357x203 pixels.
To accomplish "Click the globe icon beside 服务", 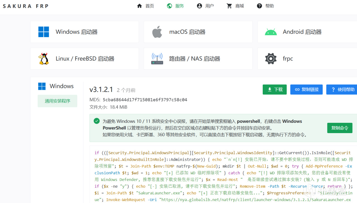I will 170,6.
